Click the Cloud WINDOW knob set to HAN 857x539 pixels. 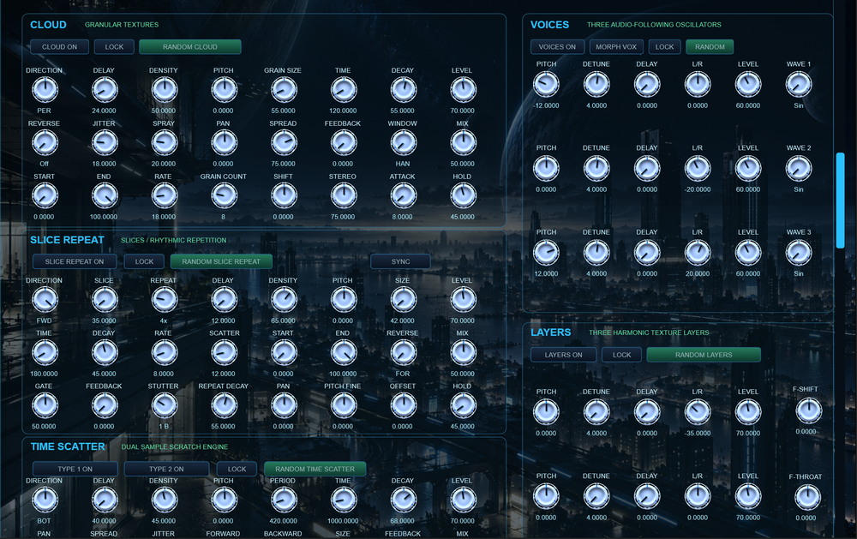(403, 142)
